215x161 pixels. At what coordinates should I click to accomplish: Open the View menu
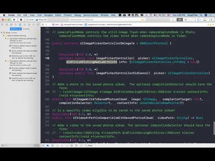[x=32, y=15]
